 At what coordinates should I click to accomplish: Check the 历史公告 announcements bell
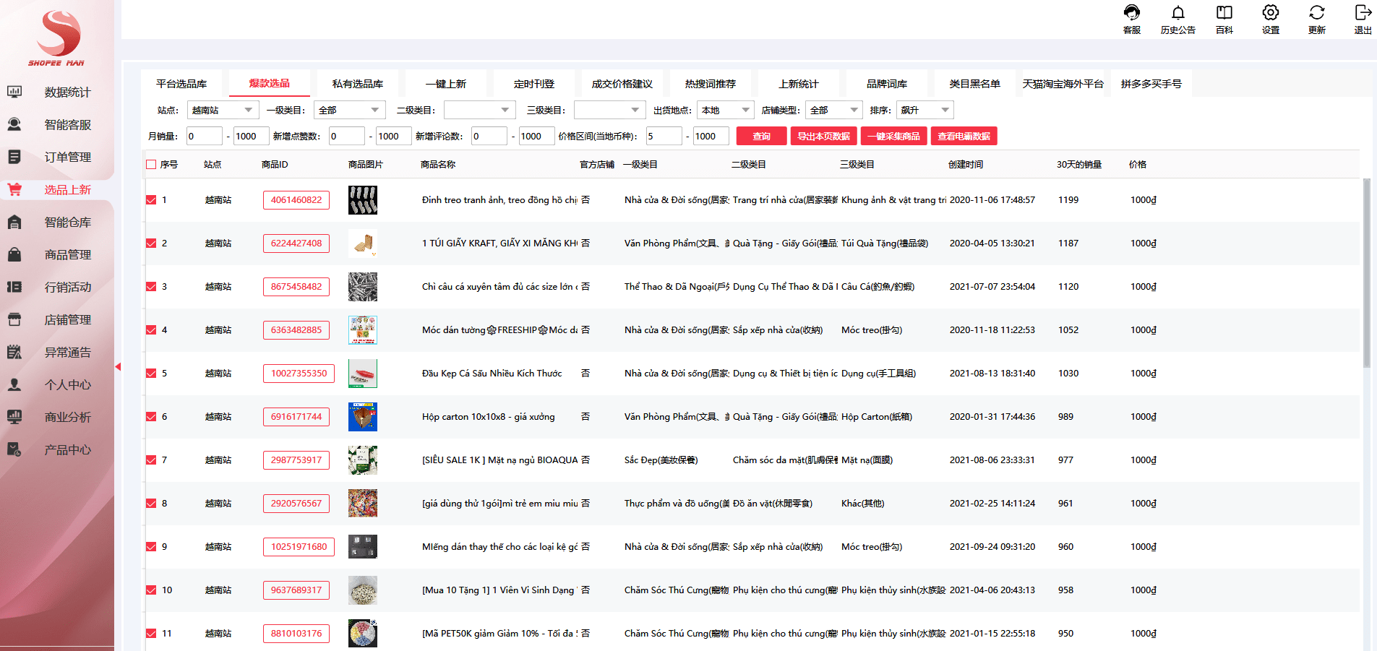[1178, 18]
